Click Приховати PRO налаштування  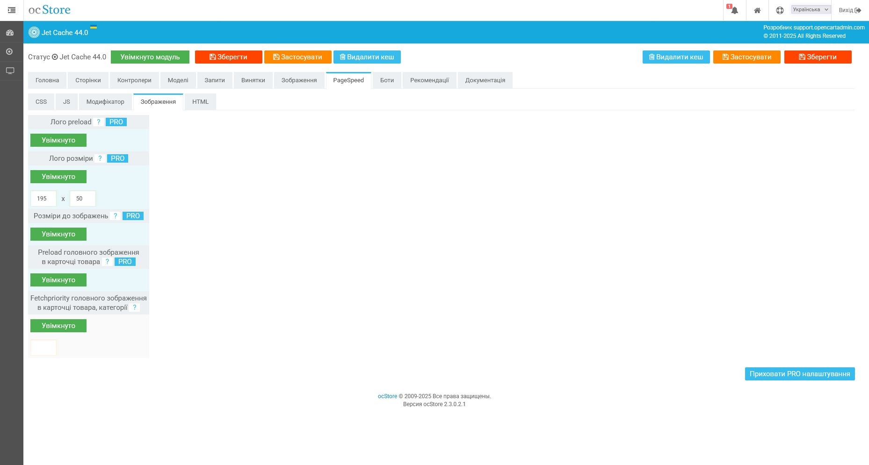(800, 374)
